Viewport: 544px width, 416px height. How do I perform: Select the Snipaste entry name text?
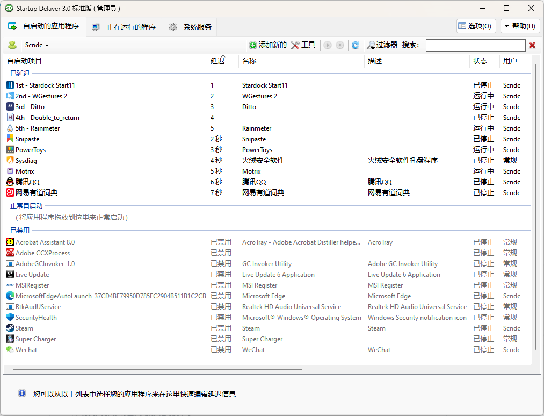pyautogui.click(x=27, y=139)
